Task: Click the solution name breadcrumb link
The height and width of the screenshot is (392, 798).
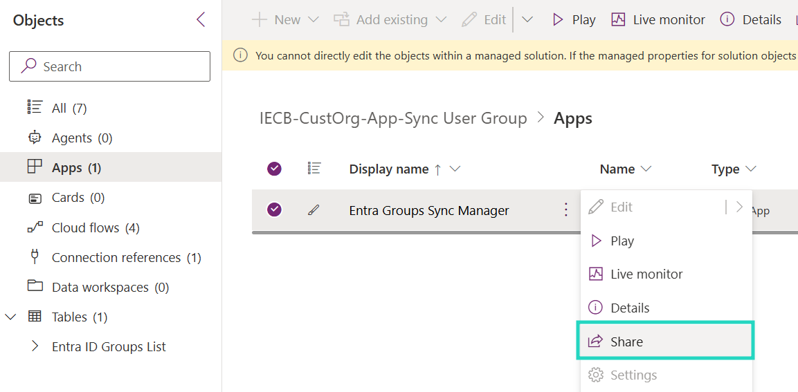Action: (x=393, y=118)
